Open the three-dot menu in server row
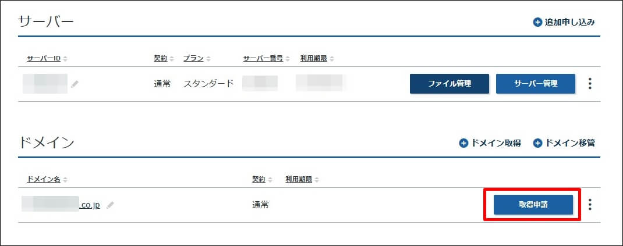The height and width of the screenshot is (246, 623). 590,84
